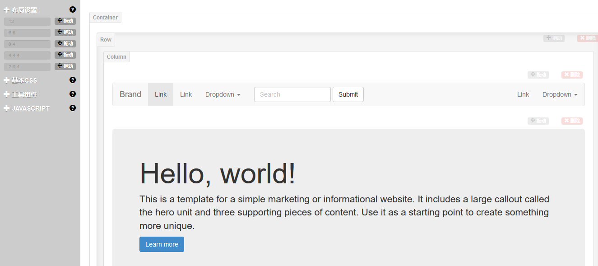Open the left Dropdown navbar menu
This screenshot has width=598, height=266.
[223, 94]
